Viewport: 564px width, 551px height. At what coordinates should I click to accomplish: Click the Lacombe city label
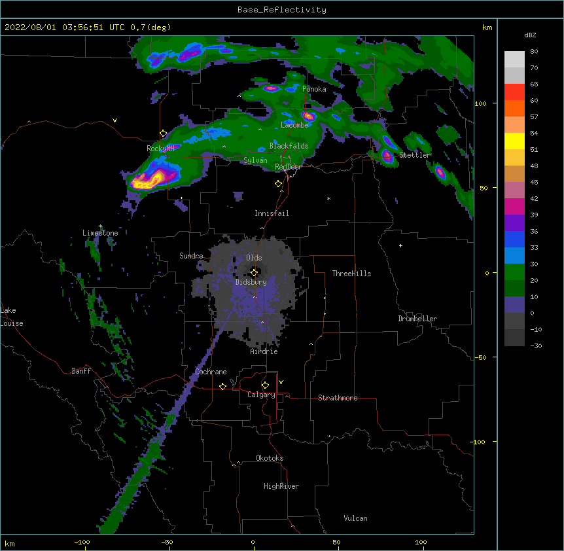294,125
